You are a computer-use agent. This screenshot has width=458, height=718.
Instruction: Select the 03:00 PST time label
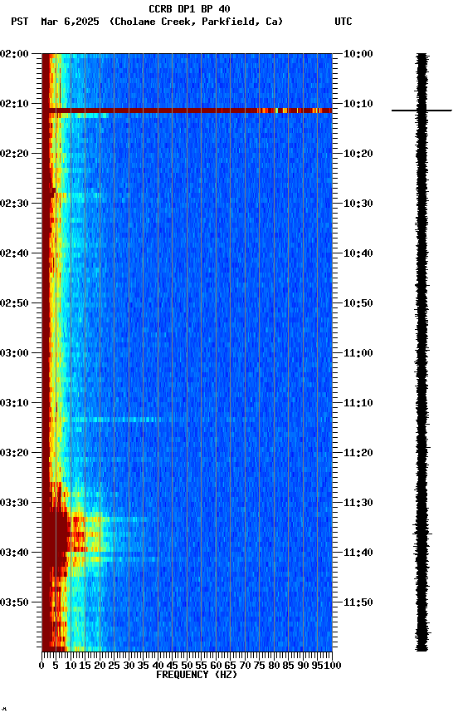click(x=14, y=353)
